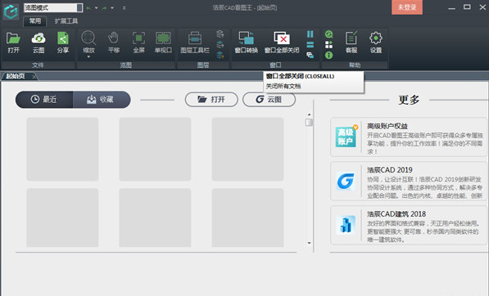
Task: Switch to Full screen (全屏) view
Action: coord(138,38)
